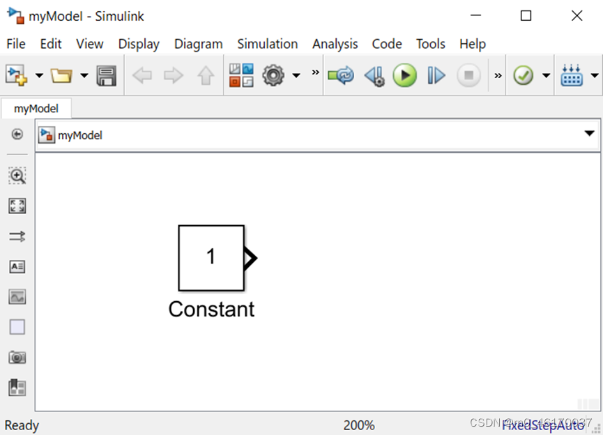Open the View menu
Image resolution: width=603 pixels, height=435 pixels.
click(x=90, y=44)
